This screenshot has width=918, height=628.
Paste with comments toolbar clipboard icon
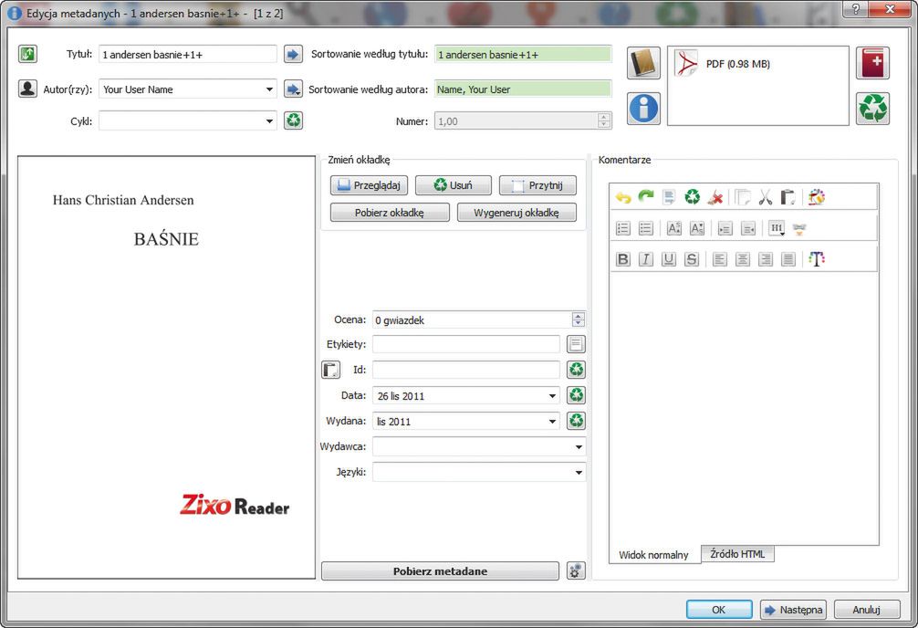[788, 197]
